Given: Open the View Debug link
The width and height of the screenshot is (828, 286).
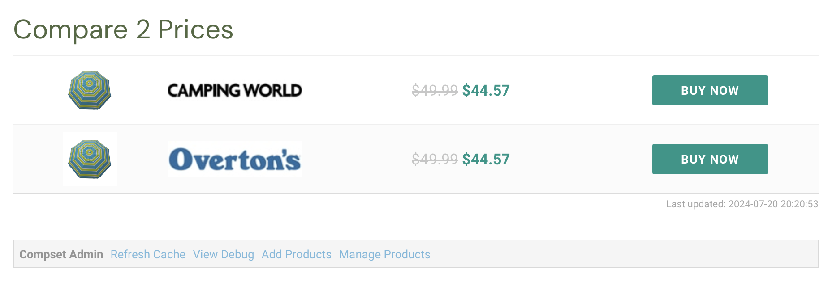Looking at the screenshot, I should click(224, 254).
